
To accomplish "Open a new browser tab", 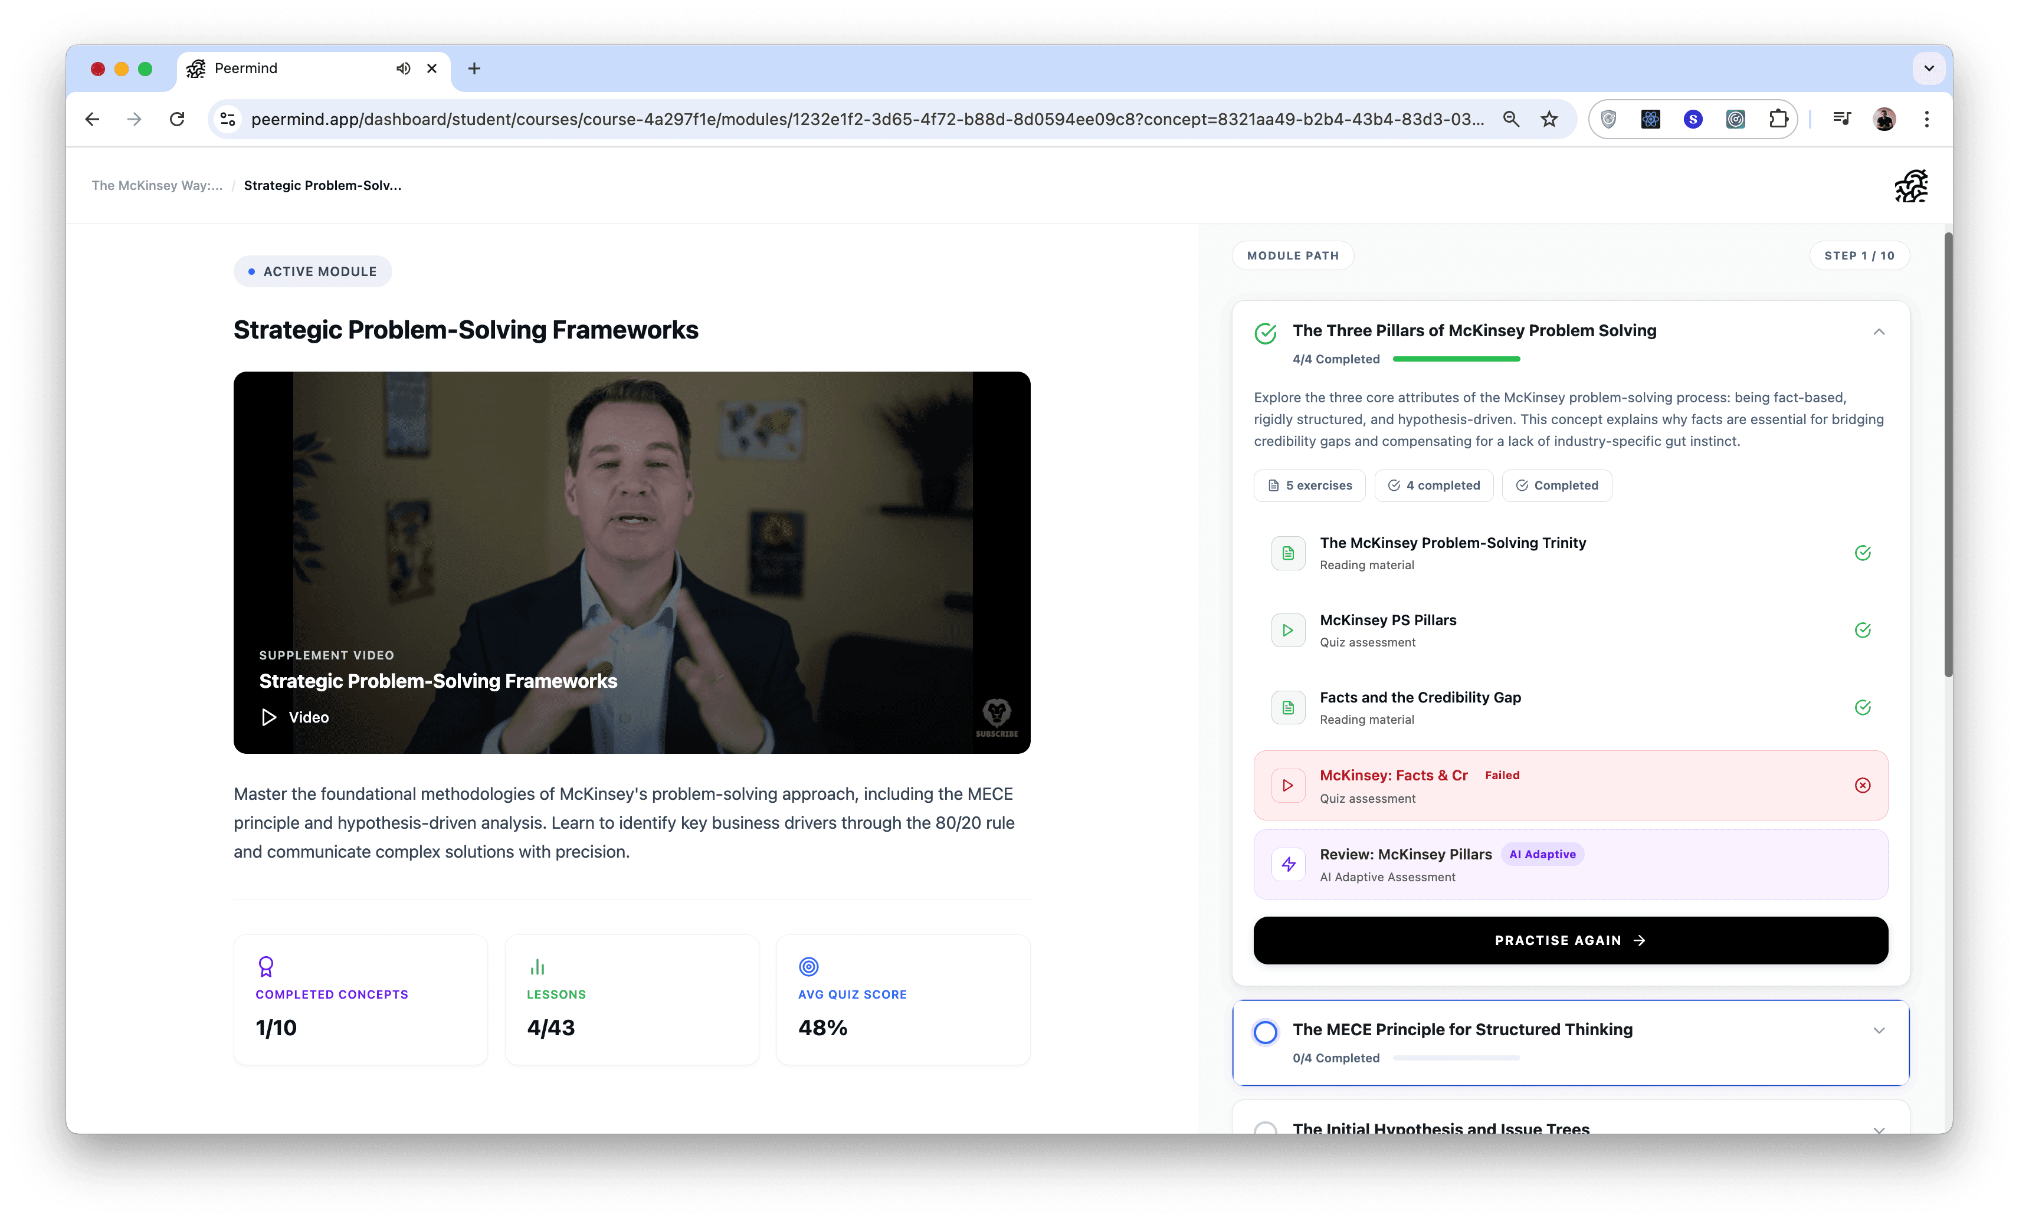I will 474,69.
